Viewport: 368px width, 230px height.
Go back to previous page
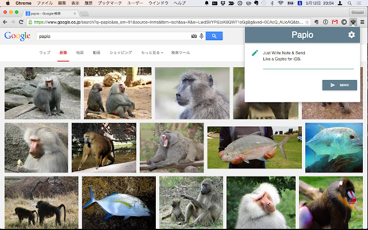pos(5,22)
